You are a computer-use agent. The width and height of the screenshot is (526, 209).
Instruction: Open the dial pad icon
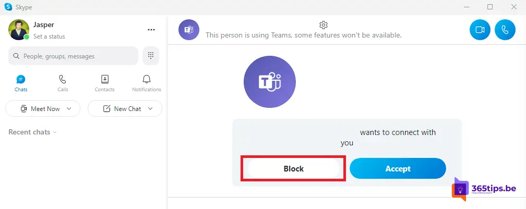[x=151, y=56]
